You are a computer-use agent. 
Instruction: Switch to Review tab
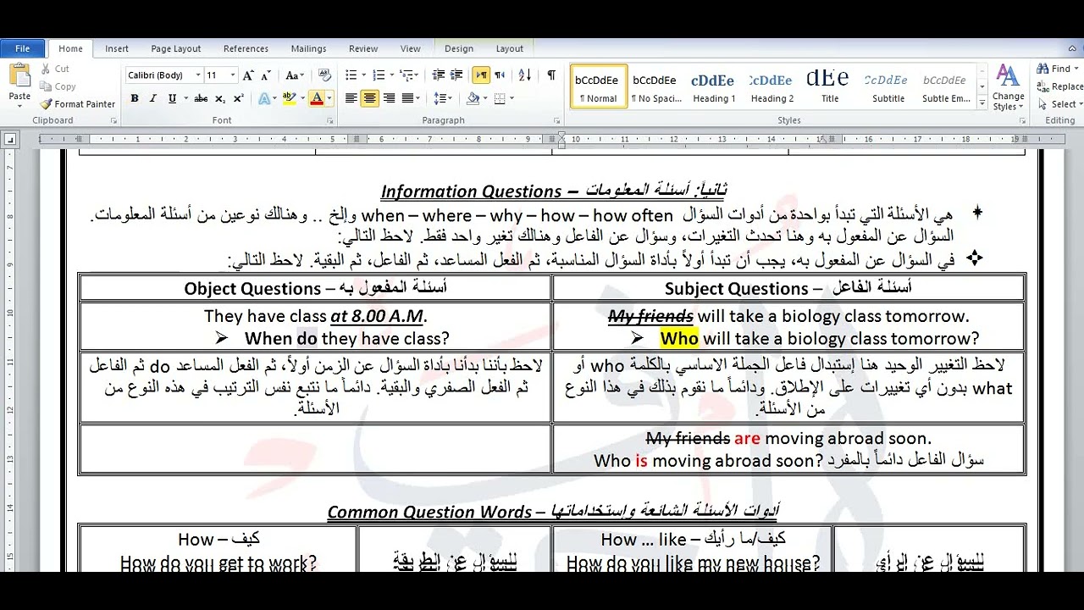(363, 48)
